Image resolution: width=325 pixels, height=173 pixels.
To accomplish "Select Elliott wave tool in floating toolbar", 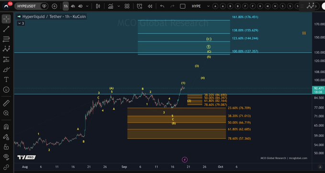I will point(311,6).
